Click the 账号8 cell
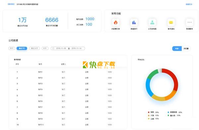 point(40,113)
